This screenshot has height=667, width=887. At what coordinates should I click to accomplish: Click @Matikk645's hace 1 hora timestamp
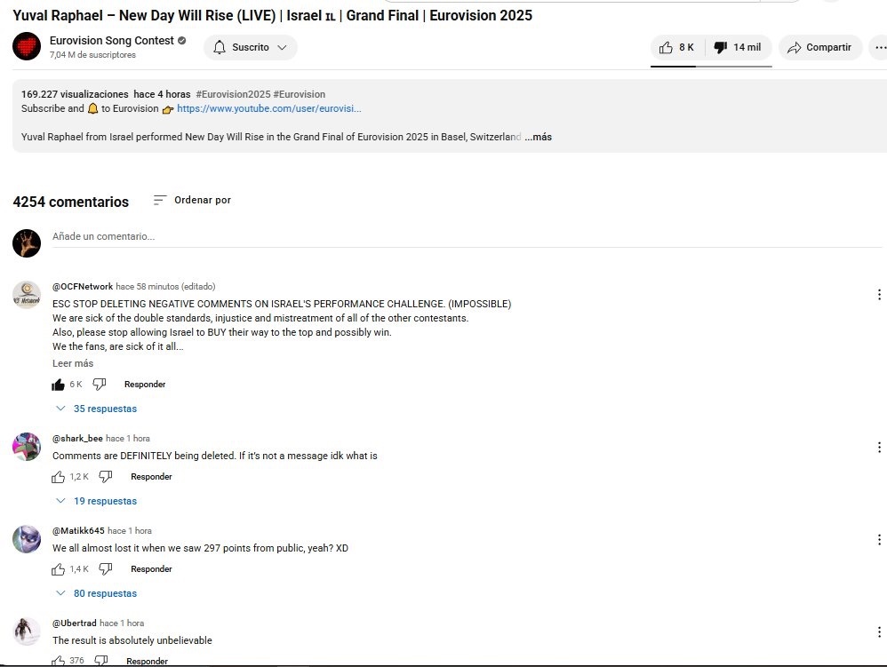(x=130, y=531)
